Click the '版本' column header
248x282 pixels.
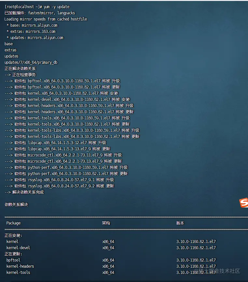180,223
